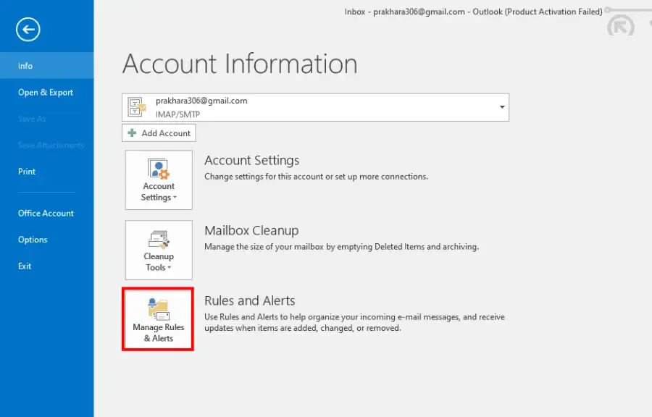Image resolution: width=652 pixels, height=417 pixels.
Task: Go to Office Account
Action: (x=46, y=213)
